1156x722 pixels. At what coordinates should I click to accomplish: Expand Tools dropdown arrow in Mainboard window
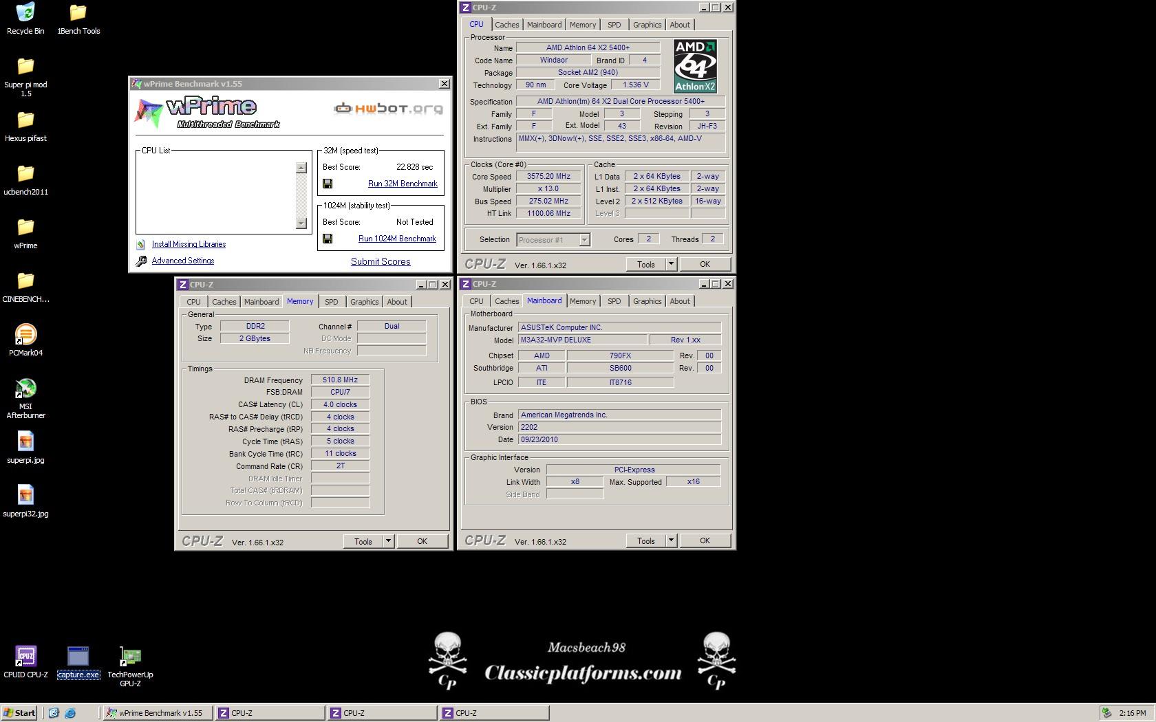(671, 540)
